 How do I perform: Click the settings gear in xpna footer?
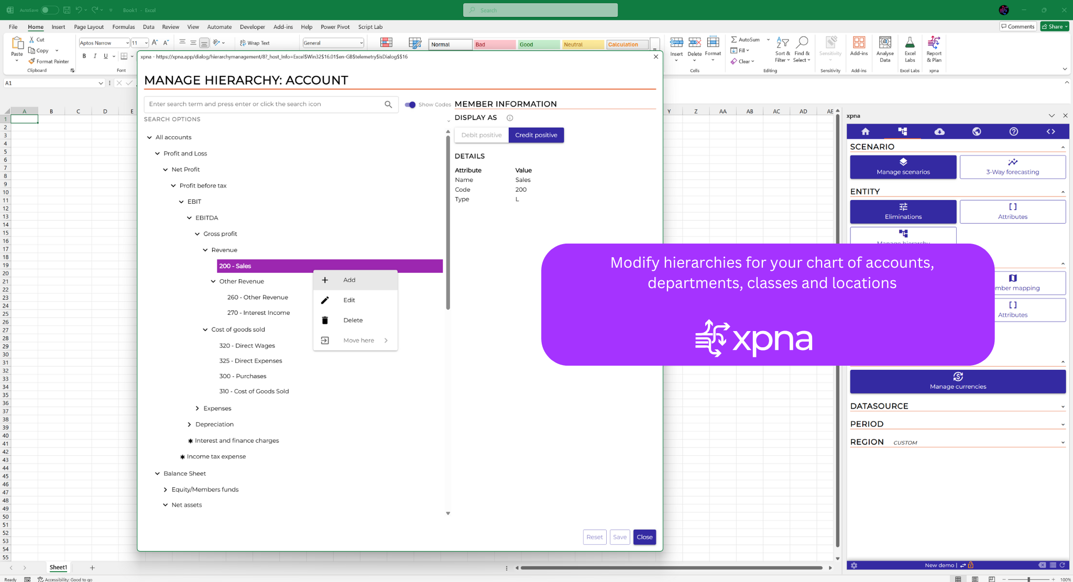pos(854,565)
